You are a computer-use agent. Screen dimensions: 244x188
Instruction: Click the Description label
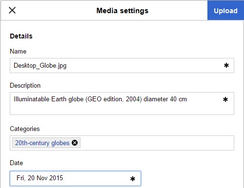tap(25, 85)
